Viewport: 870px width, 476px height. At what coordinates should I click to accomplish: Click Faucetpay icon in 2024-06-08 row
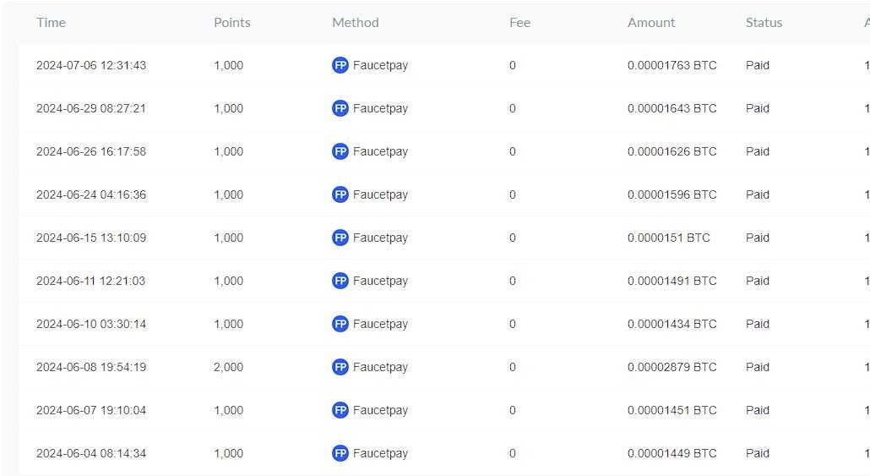[x=340, y=367]
